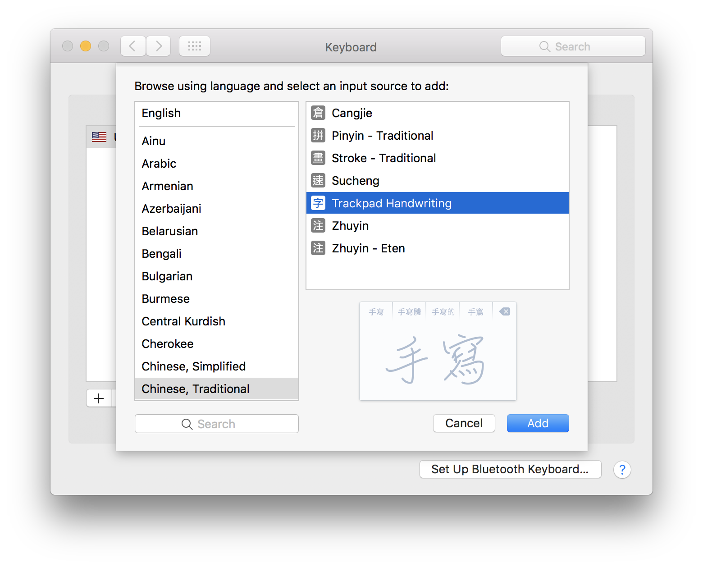This screenshot has height=567, width=703.
Task: Click the US flag keyboard icon
Action: point(99,137)
